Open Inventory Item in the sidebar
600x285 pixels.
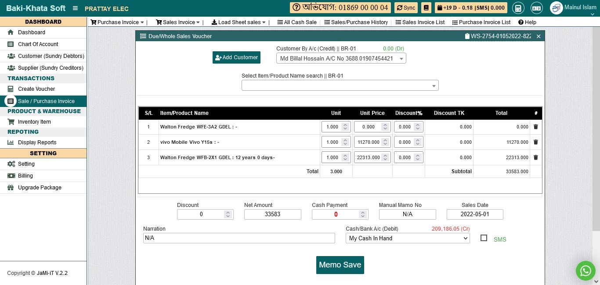tap(34, 122)
